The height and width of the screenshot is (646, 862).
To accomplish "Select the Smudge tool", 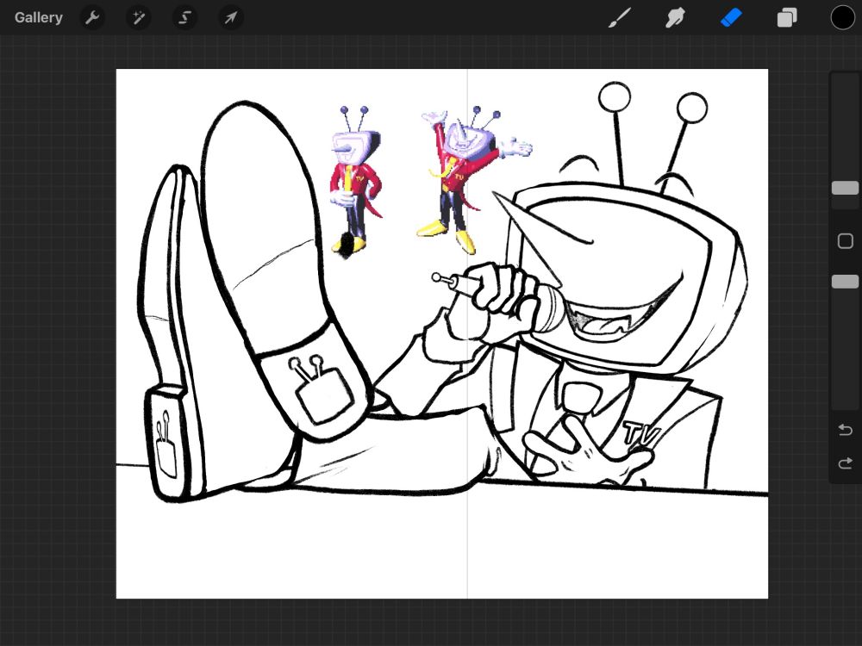I will 675,17.
